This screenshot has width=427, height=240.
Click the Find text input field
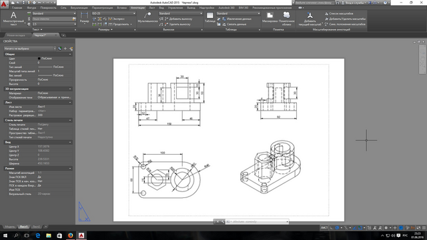coord(52,19)
